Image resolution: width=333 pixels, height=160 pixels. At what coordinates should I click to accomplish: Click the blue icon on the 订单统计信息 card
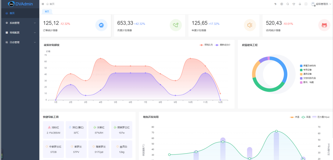[x=101, y=25]
